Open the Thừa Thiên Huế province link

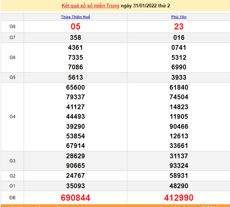click(x=75, y=17)
